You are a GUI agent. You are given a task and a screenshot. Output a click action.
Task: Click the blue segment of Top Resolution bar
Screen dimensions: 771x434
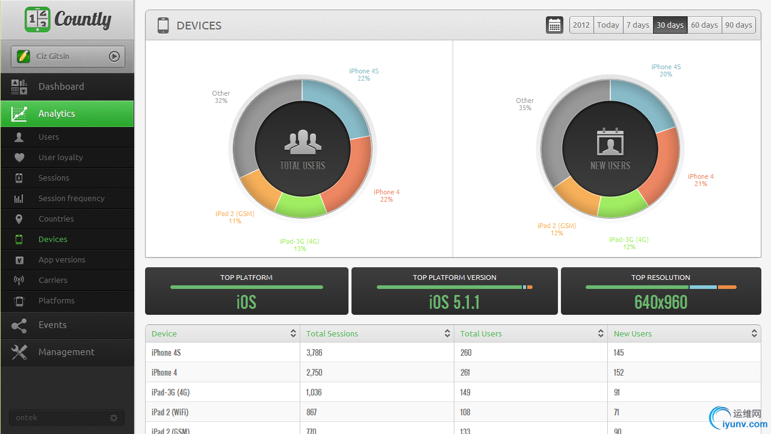tap(703, 287)
